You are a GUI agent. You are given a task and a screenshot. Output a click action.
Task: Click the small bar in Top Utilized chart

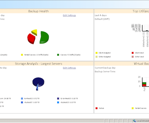(x=147, y=31)
